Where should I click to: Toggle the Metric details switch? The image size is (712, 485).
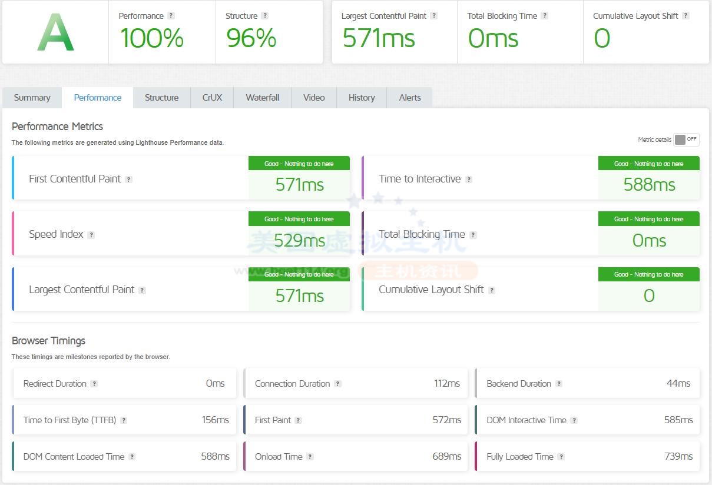686,139
